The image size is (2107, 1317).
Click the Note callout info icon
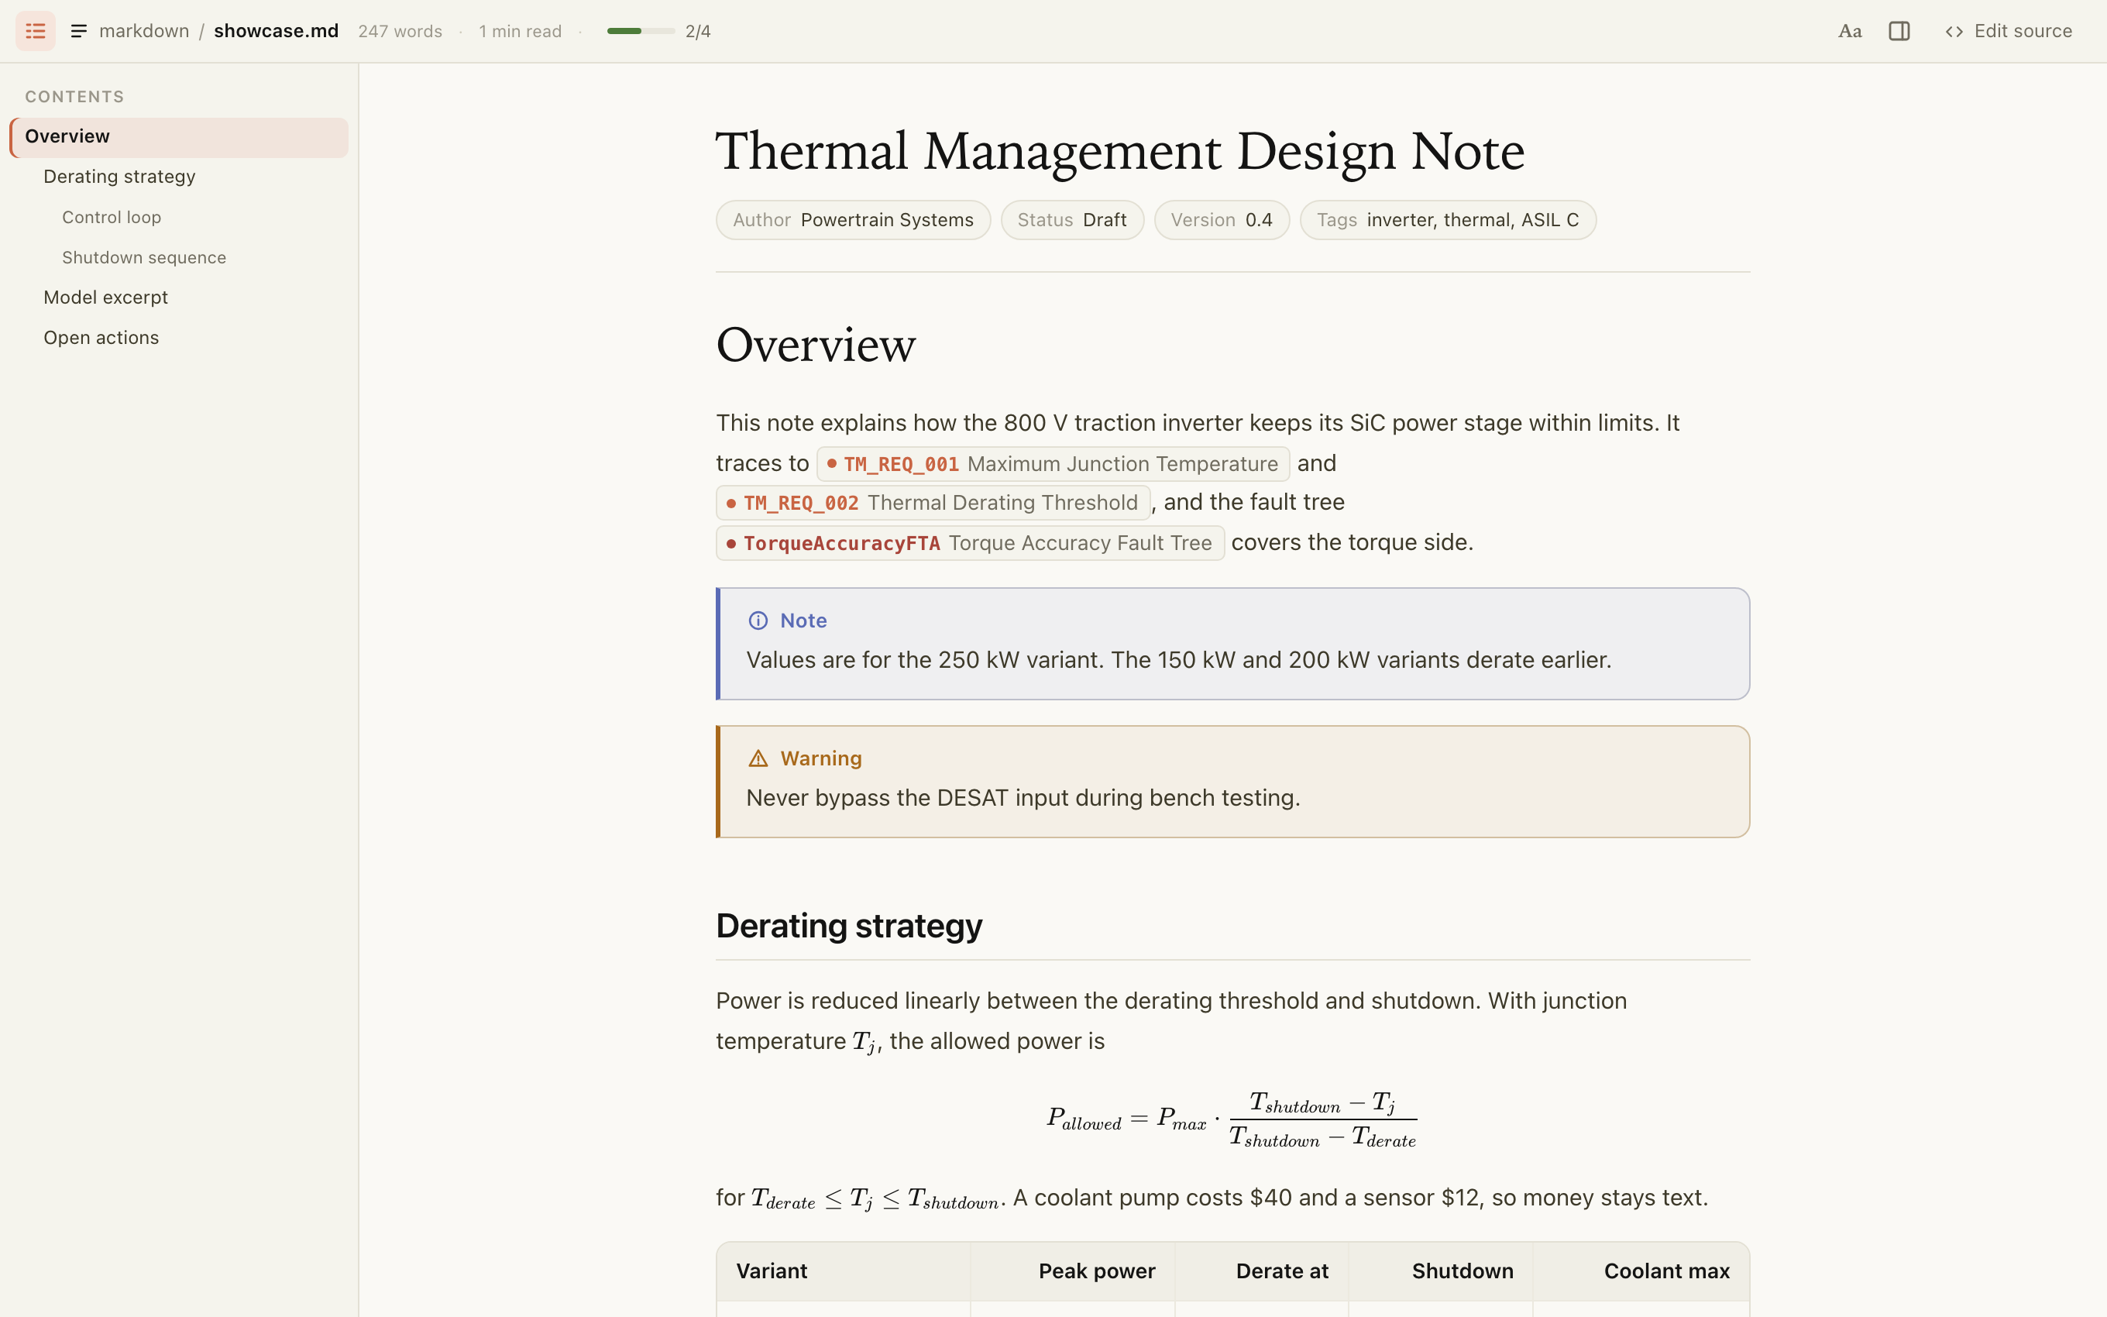click(758, 621)
